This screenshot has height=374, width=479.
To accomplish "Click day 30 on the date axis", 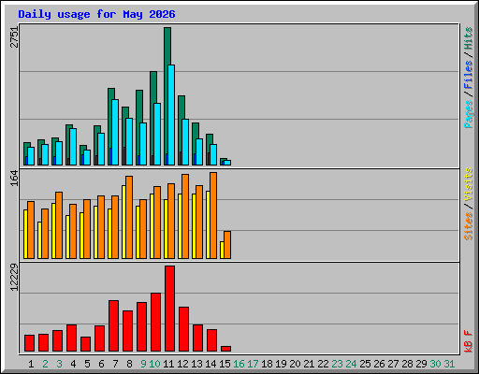I will coord(435,364).
